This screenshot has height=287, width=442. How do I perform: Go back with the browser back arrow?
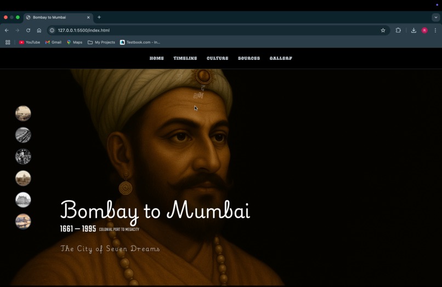pos(7,31)
